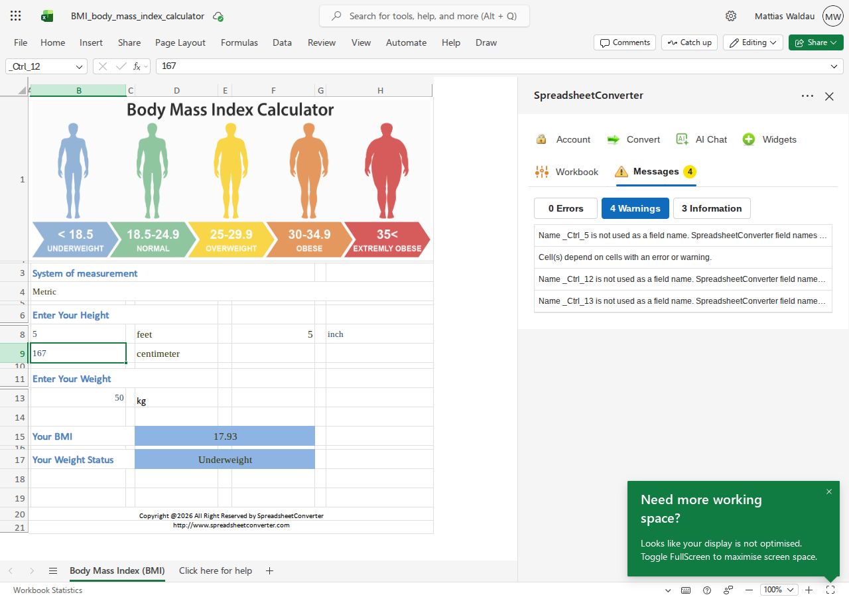
Task: Open Mattias Waldau's account avatar
Action: 832,16
